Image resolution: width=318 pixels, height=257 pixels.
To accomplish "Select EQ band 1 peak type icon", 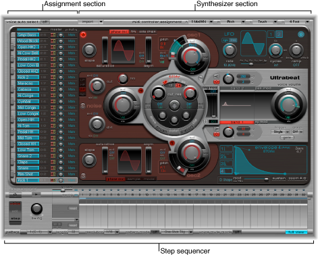I will (x=216, y=134).
